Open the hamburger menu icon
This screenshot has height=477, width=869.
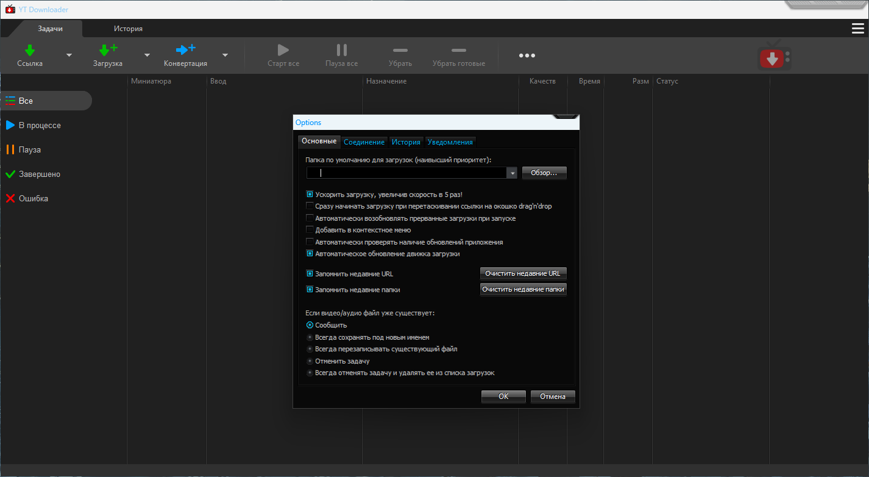tap(857, 29)
